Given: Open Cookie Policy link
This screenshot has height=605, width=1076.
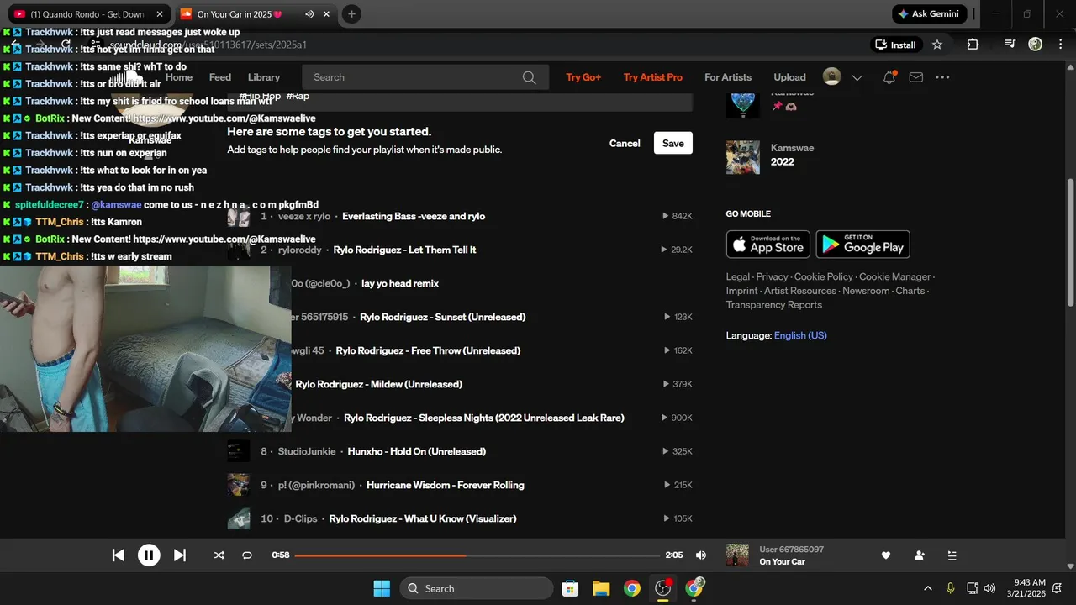Looking at the screenshot, I should click(824, 276).
